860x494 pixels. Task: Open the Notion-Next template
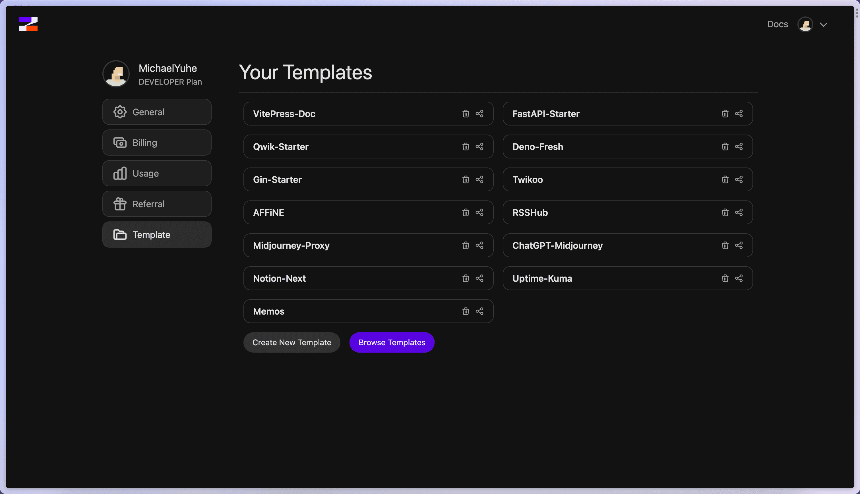(368, 278)
